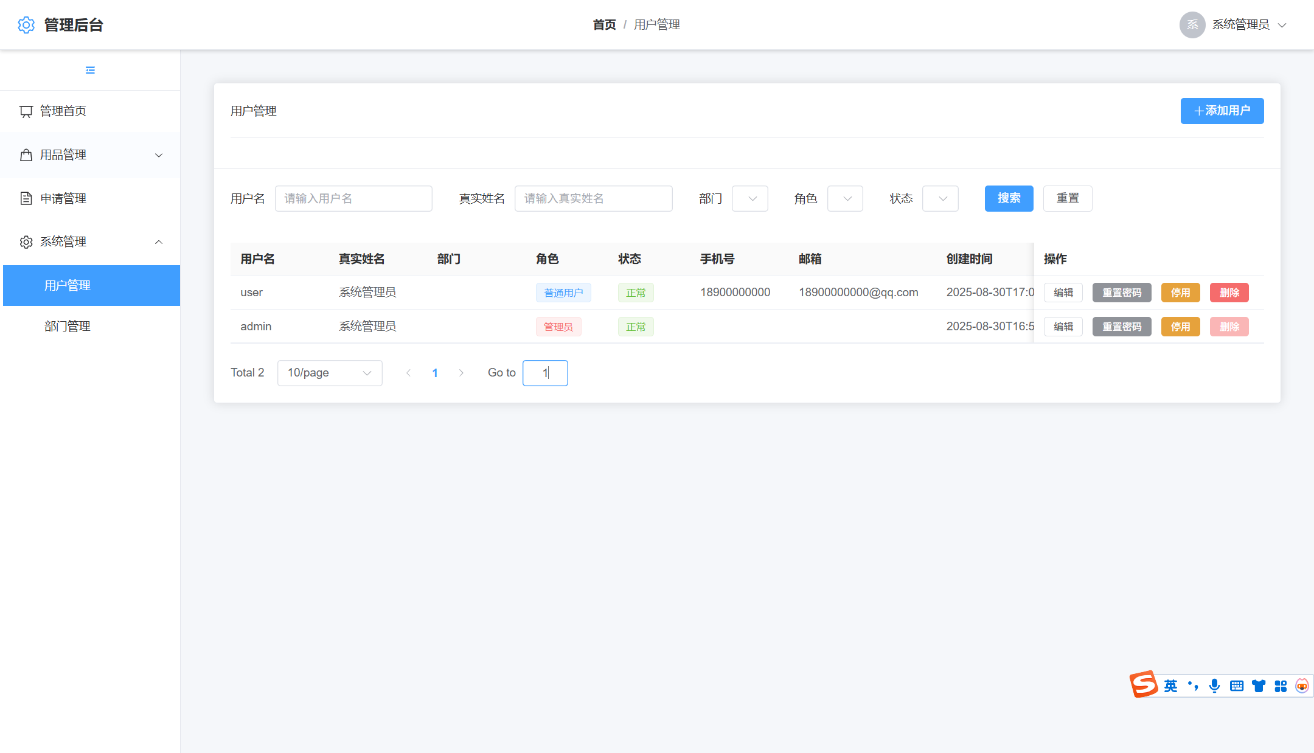Click the 添加用户 button
This screenshot has height=753, width=1314.
(1222, 111)
